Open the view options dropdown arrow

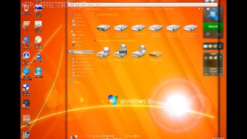(202, 9)
